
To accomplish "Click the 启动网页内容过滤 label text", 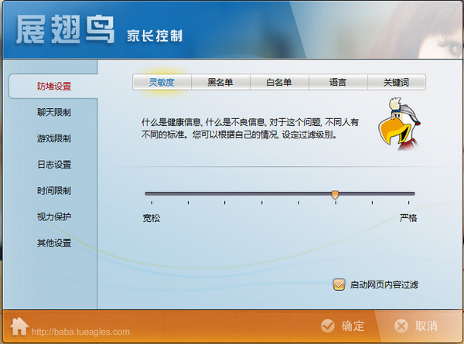I will [x=384, y=284].
